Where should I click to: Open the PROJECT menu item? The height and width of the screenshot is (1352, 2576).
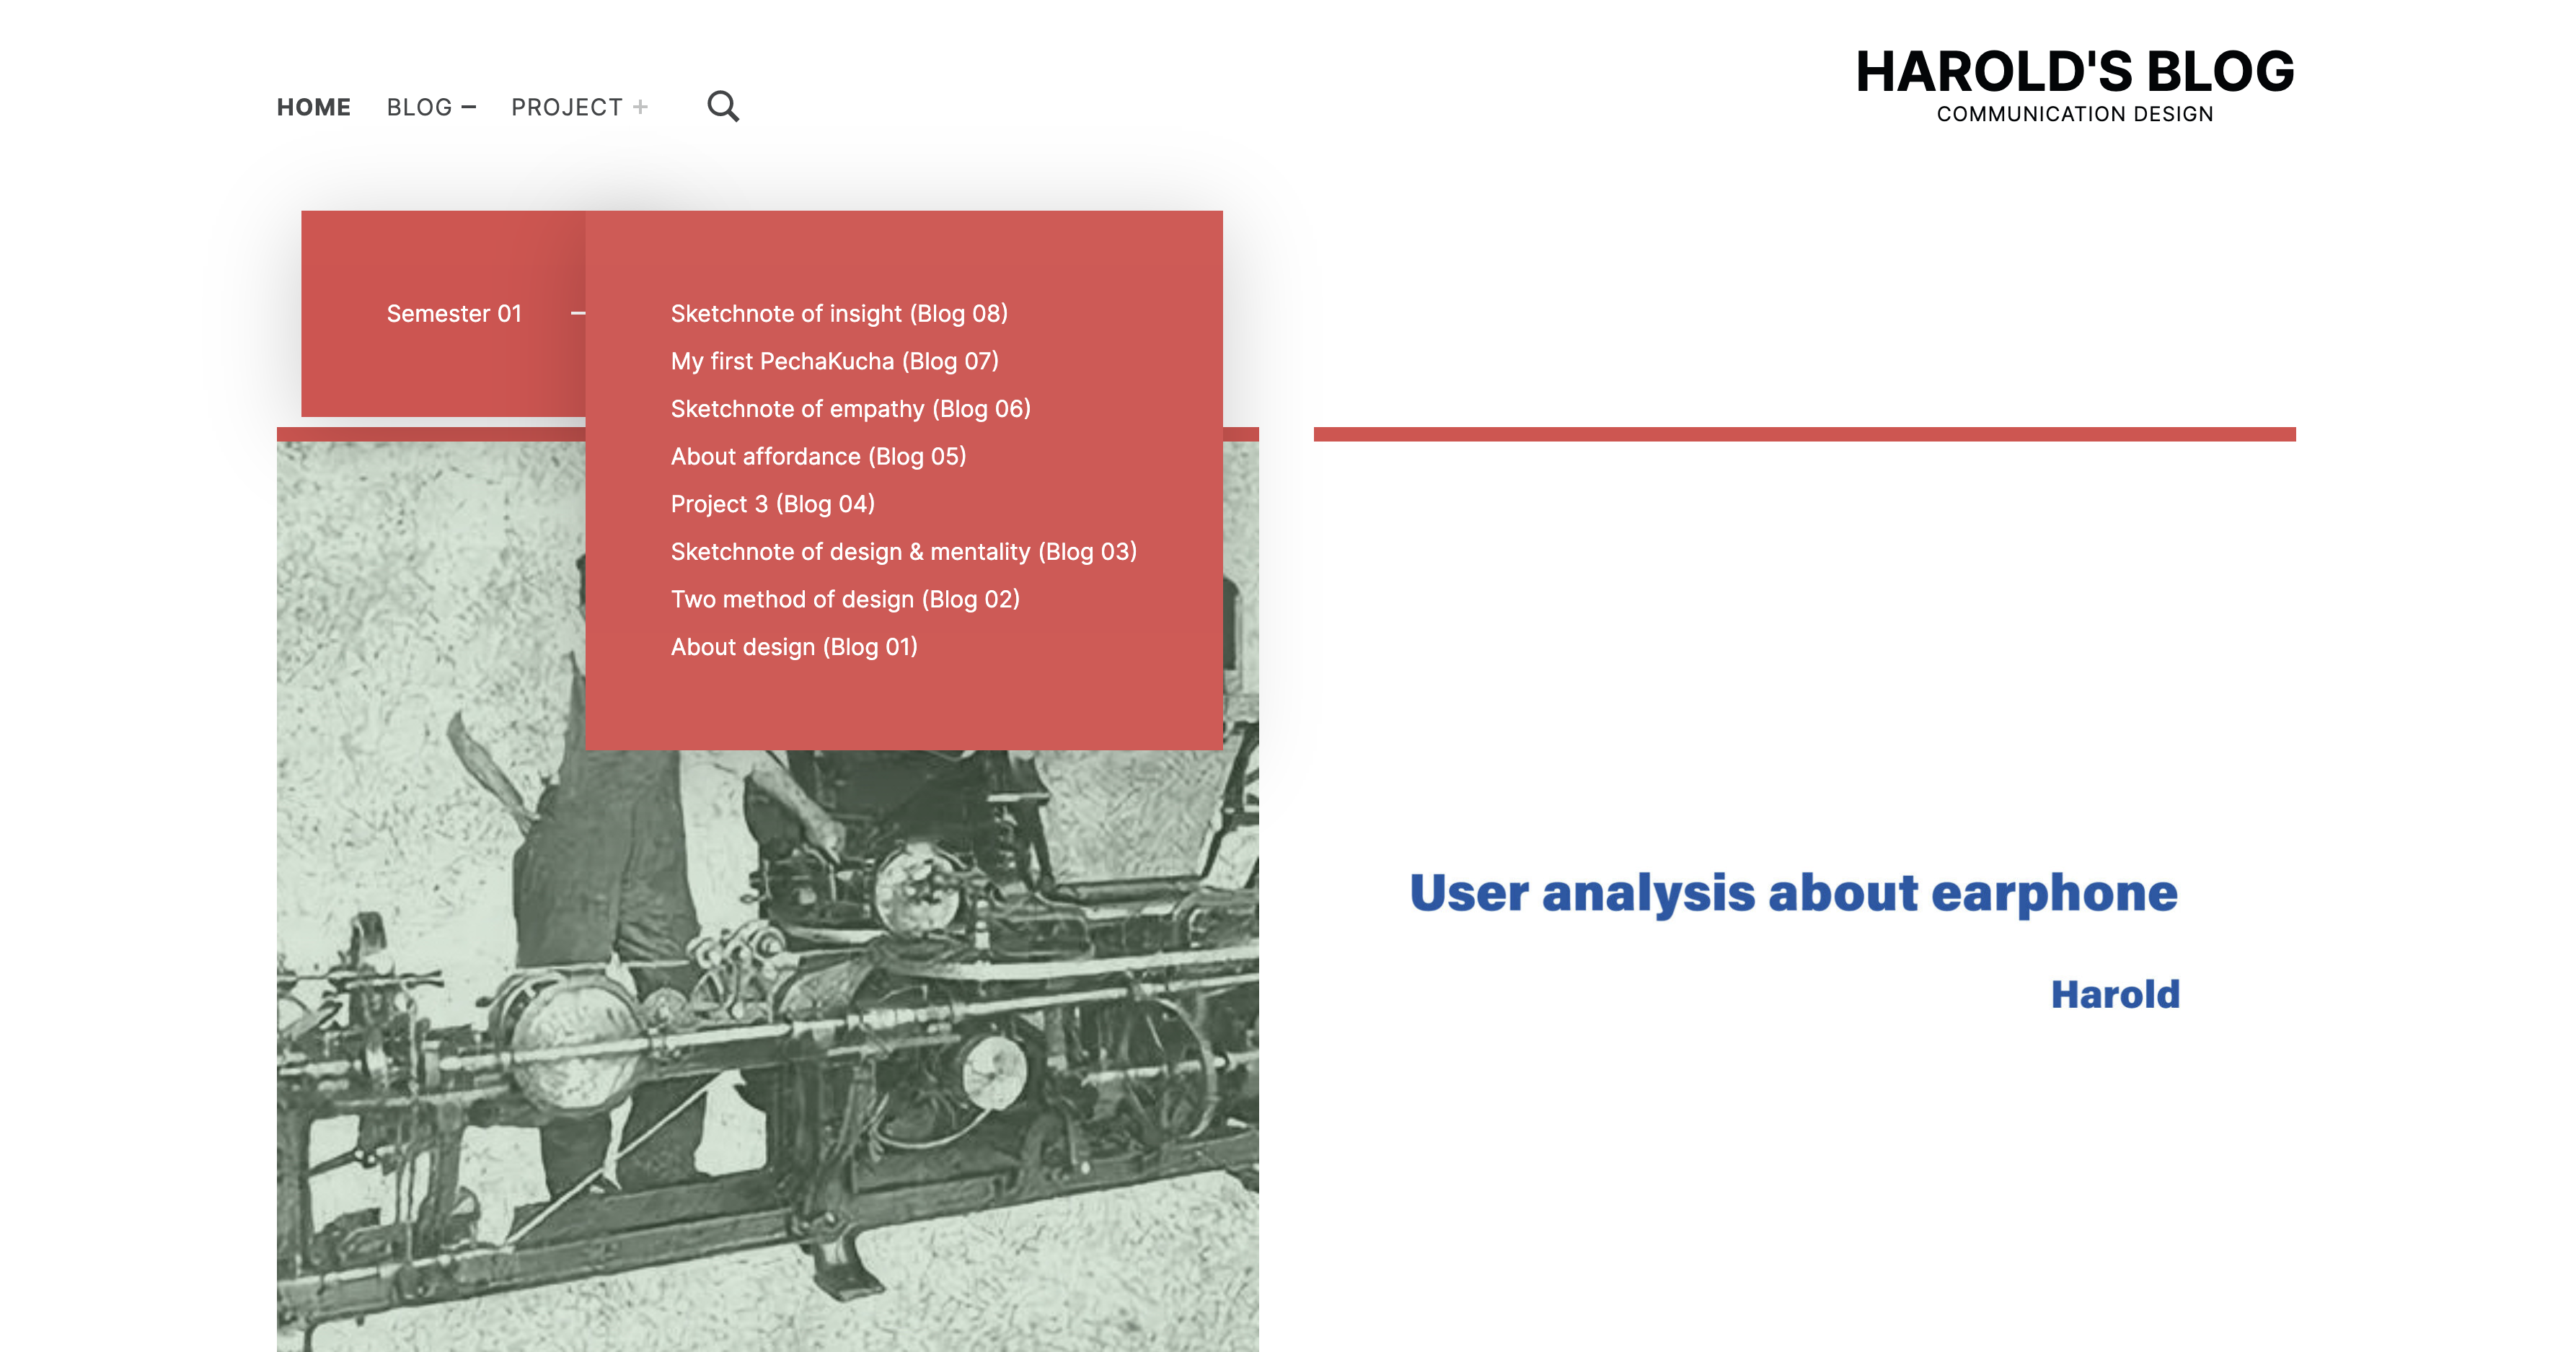click(567, 107)
